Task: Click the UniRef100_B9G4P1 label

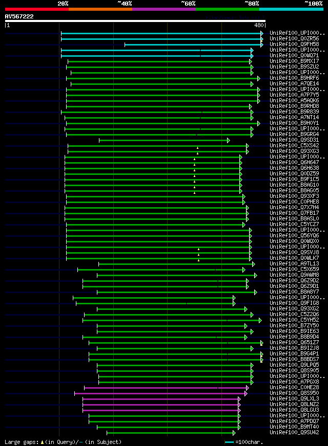Action: point(294,353)
